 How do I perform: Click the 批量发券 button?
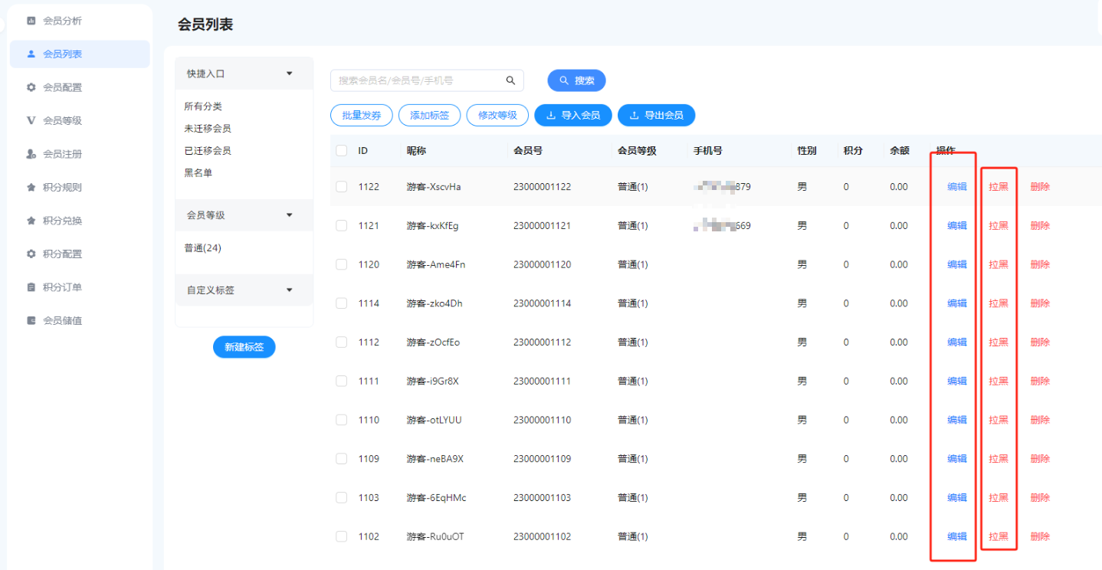(x=362, y=116)
